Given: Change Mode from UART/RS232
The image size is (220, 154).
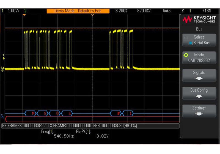Looking at the screenshot, I should point(199,58).
